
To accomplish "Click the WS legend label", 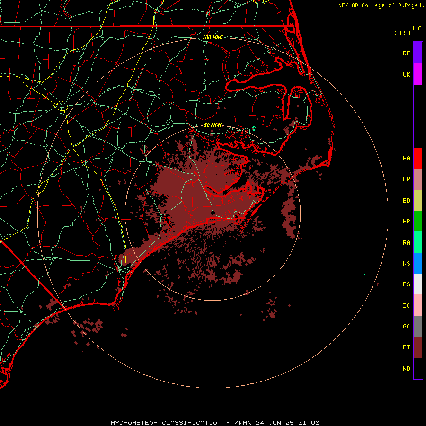I will pos(406,264).
